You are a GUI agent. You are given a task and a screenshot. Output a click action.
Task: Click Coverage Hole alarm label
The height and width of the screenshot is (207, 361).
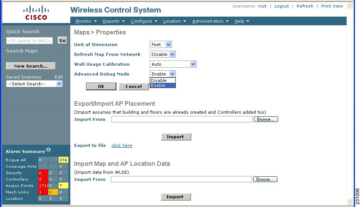21,166
